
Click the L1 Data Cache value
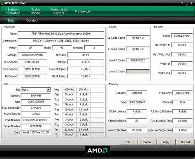click(x=138, y=49)
